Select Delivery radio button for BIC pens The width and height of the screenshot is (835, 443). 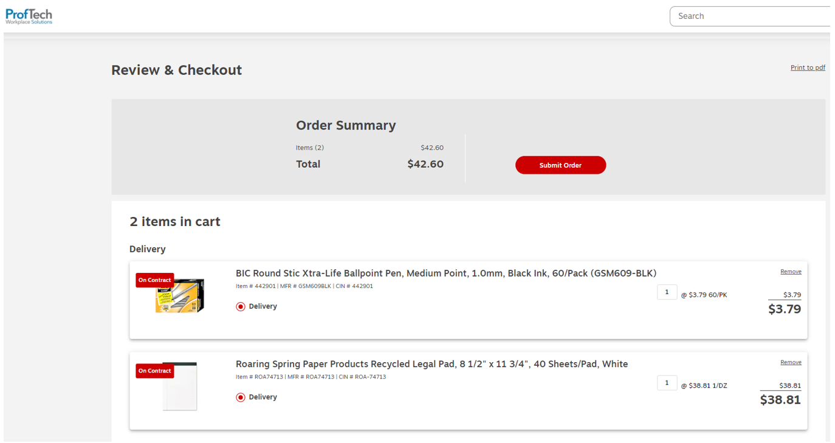click(241, 307)
